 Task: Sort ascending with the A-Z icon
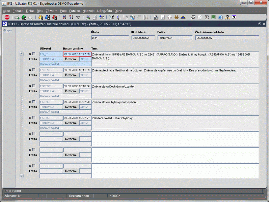click(x=64, y=17)
